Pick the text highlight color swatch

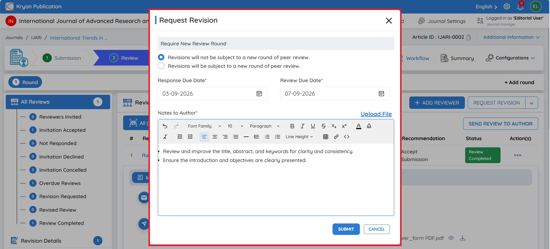369,126
